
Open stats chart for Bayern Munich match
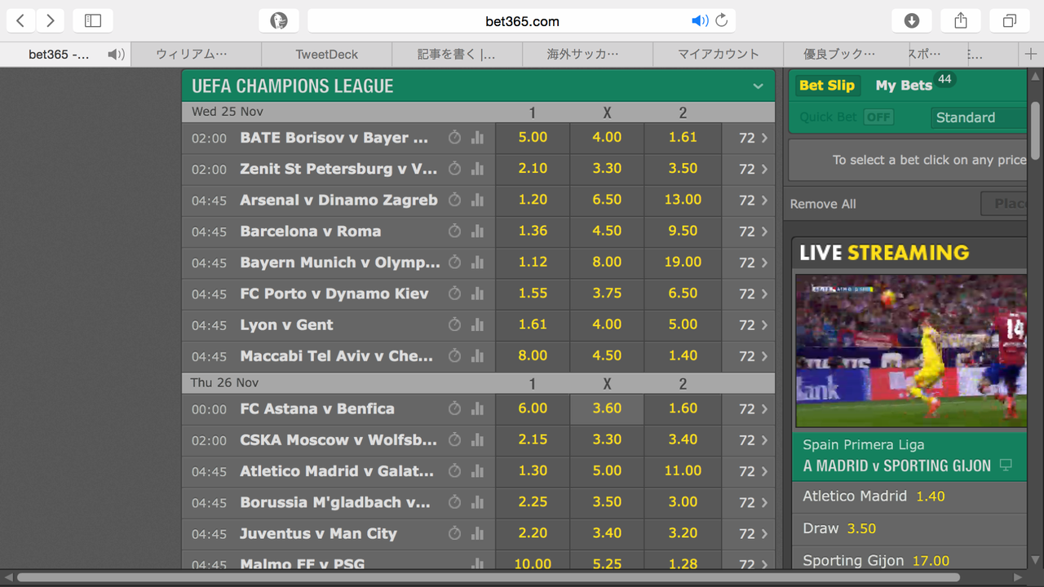477,263
